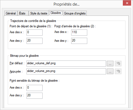This screenshot has height=110, width=133.
Task: Browse for the Par défaut bitmap file
Action: tap(110, 63)
